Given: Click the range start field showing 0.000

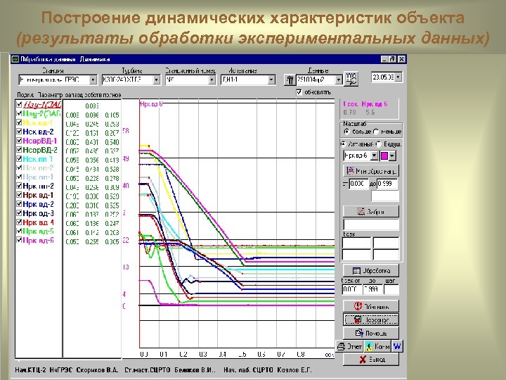Looking at the screenshot, I should [359, 184].
